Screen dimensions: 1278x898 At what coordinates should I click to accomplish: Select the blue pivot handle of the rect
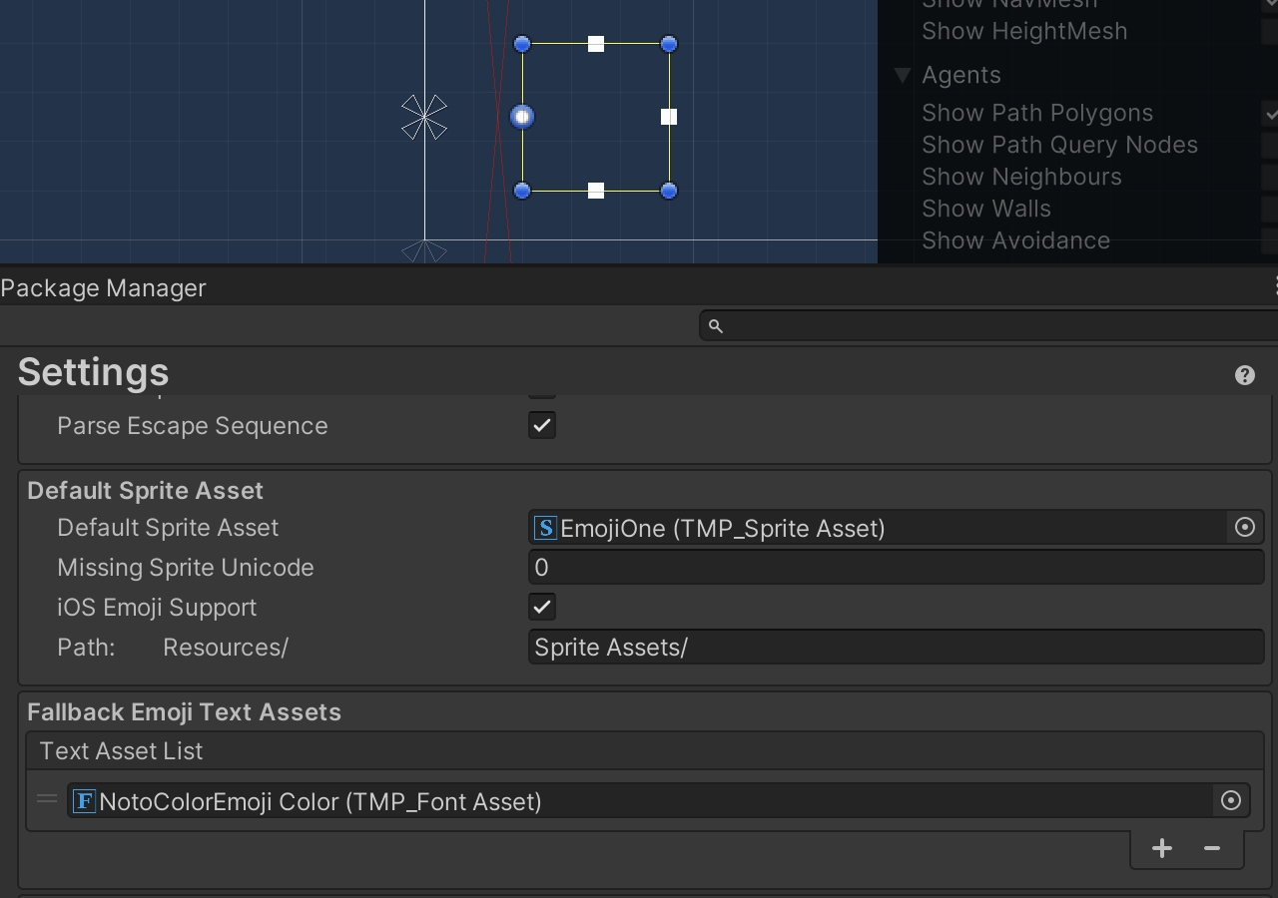(521, 117)
